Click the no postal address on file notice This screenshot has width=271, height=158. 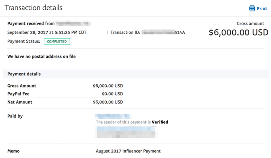[x=42, y=57]
